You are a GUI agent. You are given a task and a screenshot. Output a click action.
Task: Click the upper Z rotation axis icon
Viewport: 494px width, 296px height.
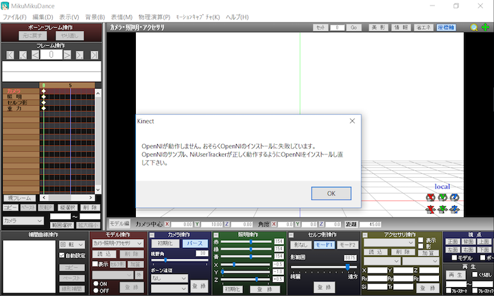tap(454, 197)
